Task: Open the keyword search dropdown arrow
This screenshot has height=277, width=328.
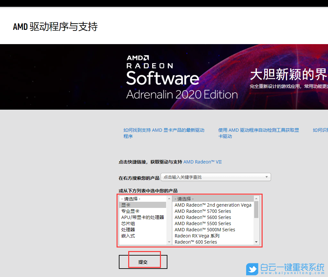Action: click(266, 177)
